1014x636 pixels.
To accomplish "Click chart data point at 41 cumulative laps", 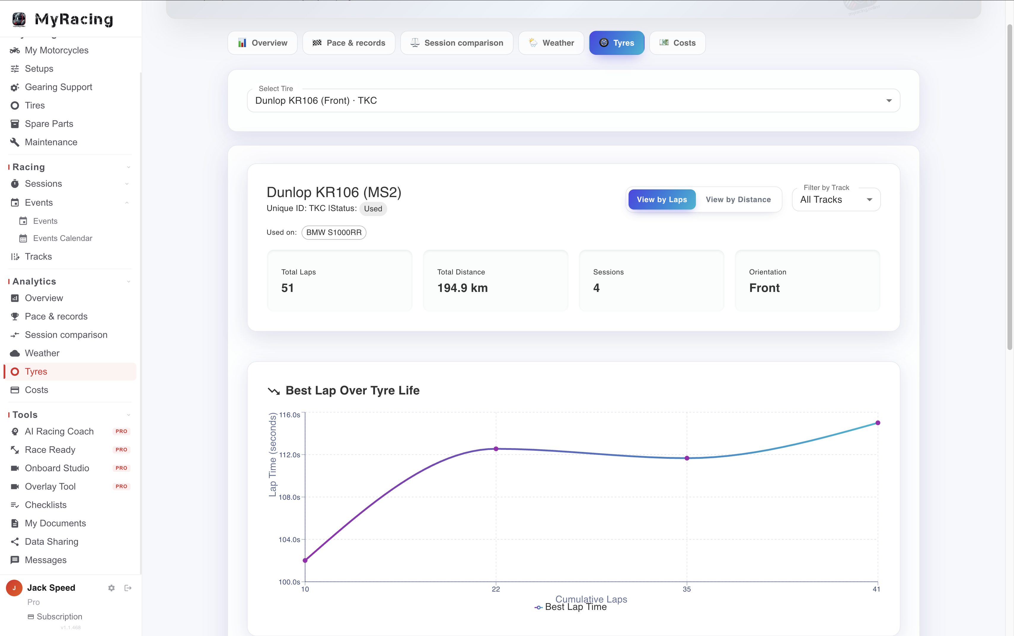I will point(878,423).
